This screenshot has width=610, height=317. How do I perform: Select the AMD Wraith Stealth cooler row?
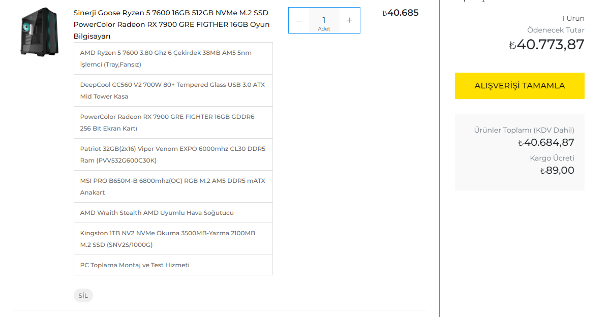(x=173, y=213)
